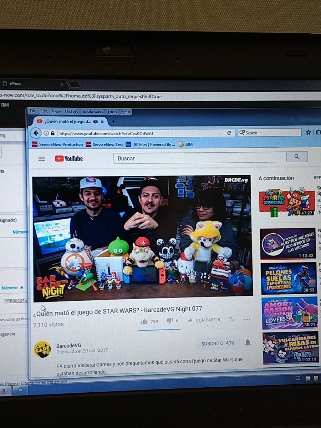Mute audio on the YouTube tab

pyautogui.click(x=95, y=122)
